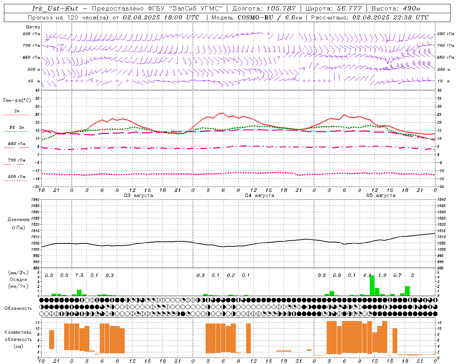Screen dimensions: 456x364
Task: Click the "03 августа" date label
Action: click(139, 196)
